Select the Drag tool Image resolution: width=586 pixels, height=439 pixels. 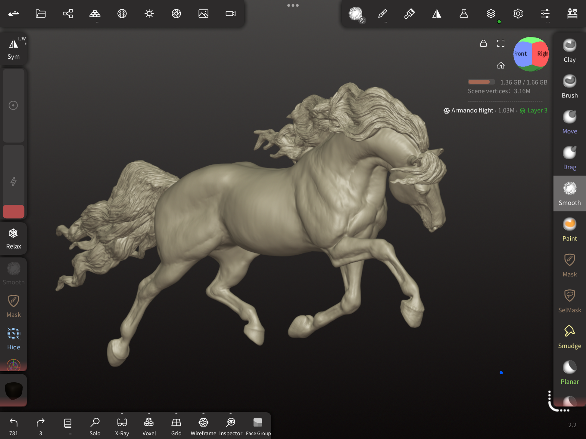[569, 158]
